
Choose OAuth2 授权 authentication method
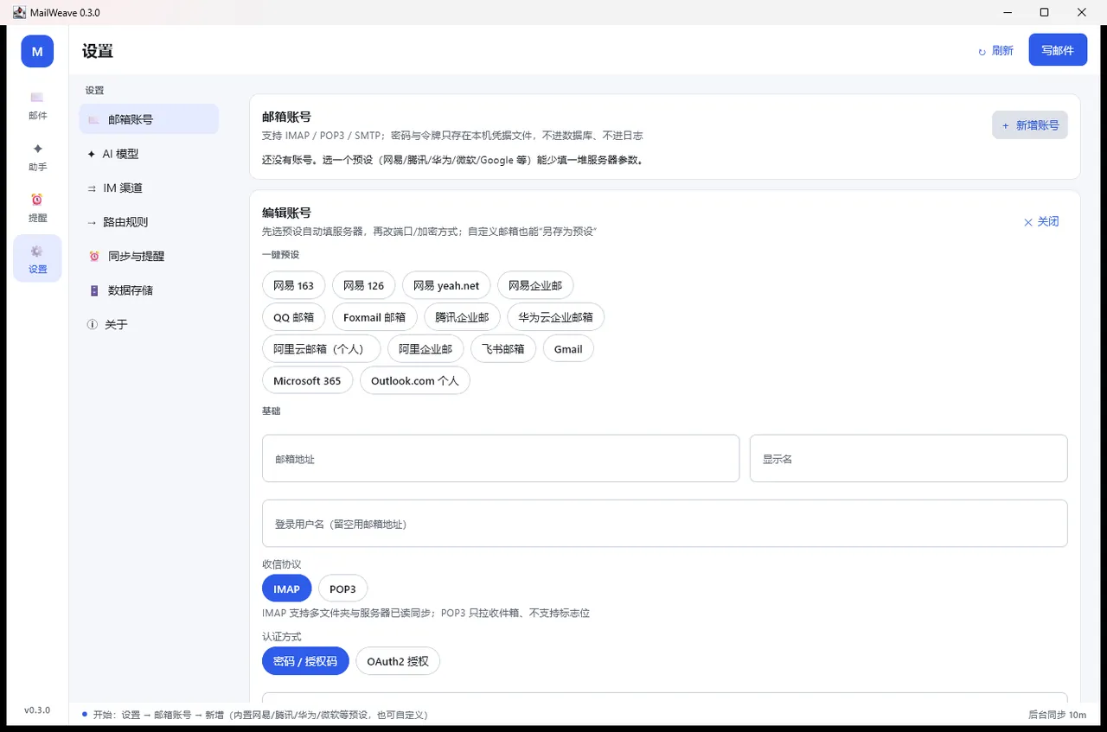tap(398, 661)
